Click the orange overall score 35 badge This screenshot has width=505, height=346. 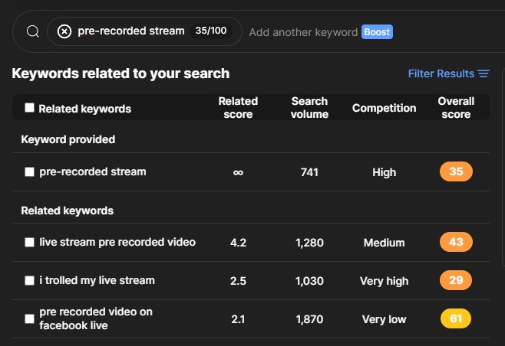(x=456, y=171)
